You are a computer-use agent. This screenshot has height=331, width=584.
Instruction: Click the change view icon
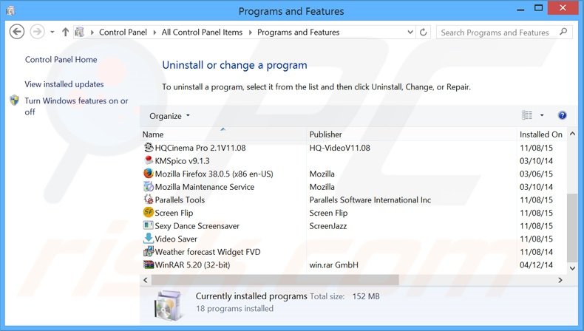(526, 115)
